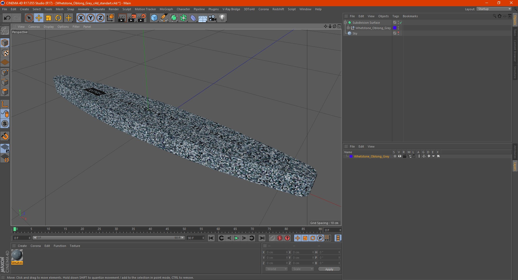The width and height of the screenshot is (518, 280).
Task: Click the Enable Axis tool icon
Action: (x=5, y=104)
